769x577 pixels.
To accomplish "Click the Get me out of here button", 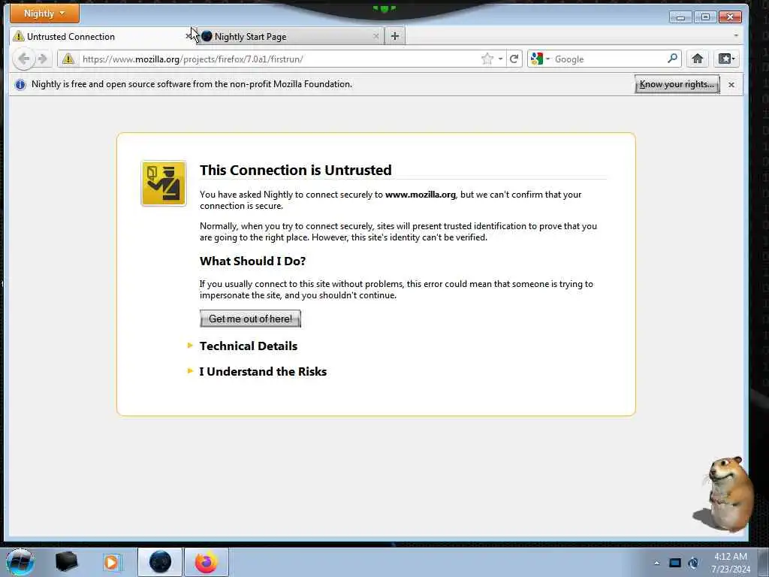I will tap(250, 319).
